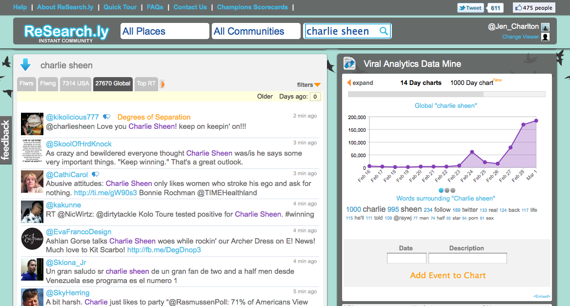The height and width of the screenshot is (306, 570).
Task: Open the feedback side tab
Action: (5, 140)
